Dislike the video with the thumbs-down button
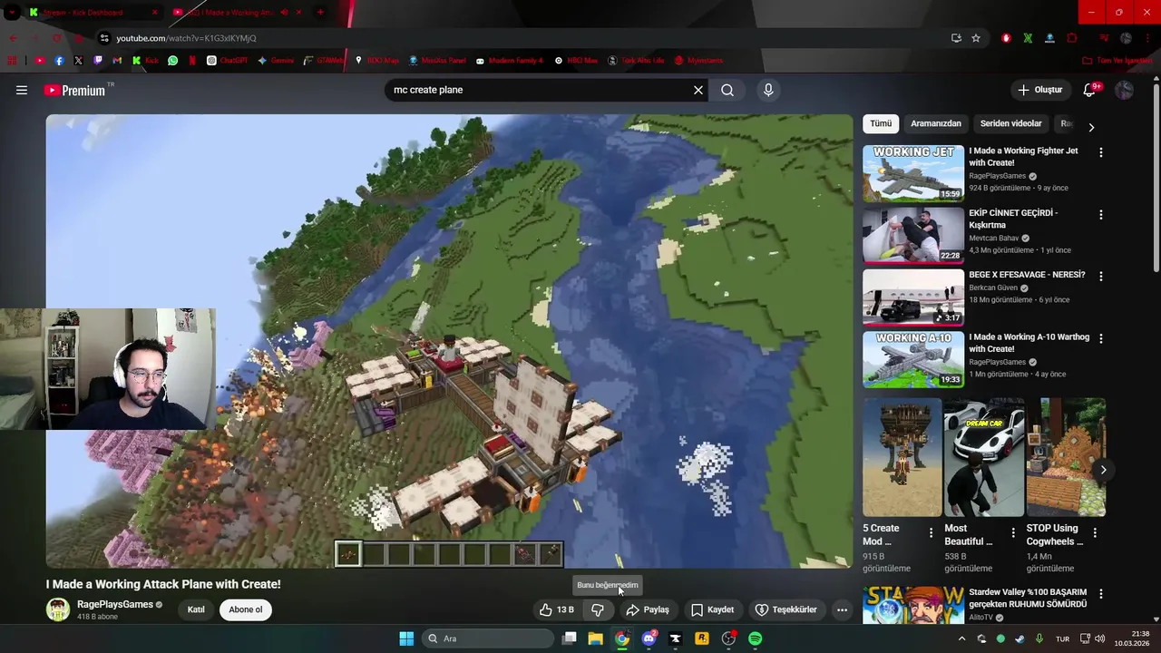 tap(598, 609)
